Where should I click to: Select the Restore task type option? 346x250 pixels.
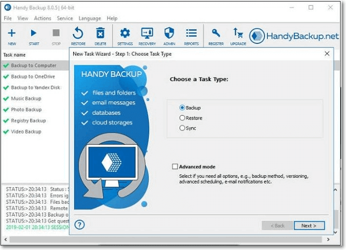click(182, 118)
